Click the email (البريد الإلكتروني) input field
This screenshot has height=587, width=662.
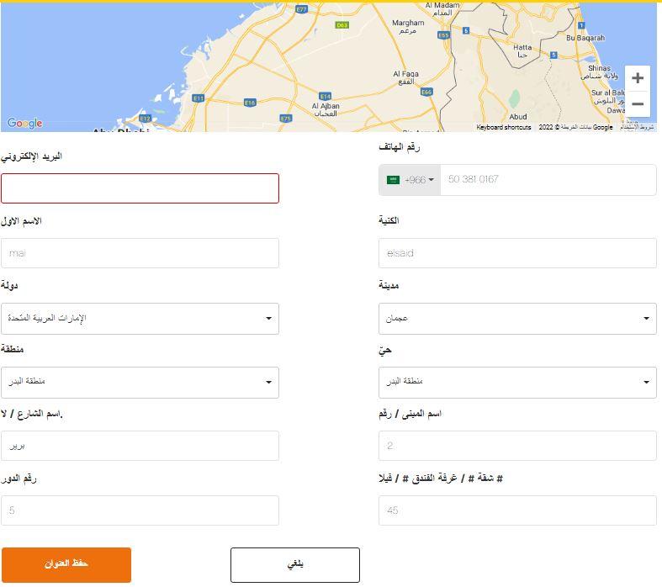[140, 188]
